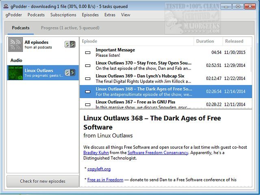260x195 pixels.
Task: Click the 12/14/2014 release date
Action: coord(235,91)
